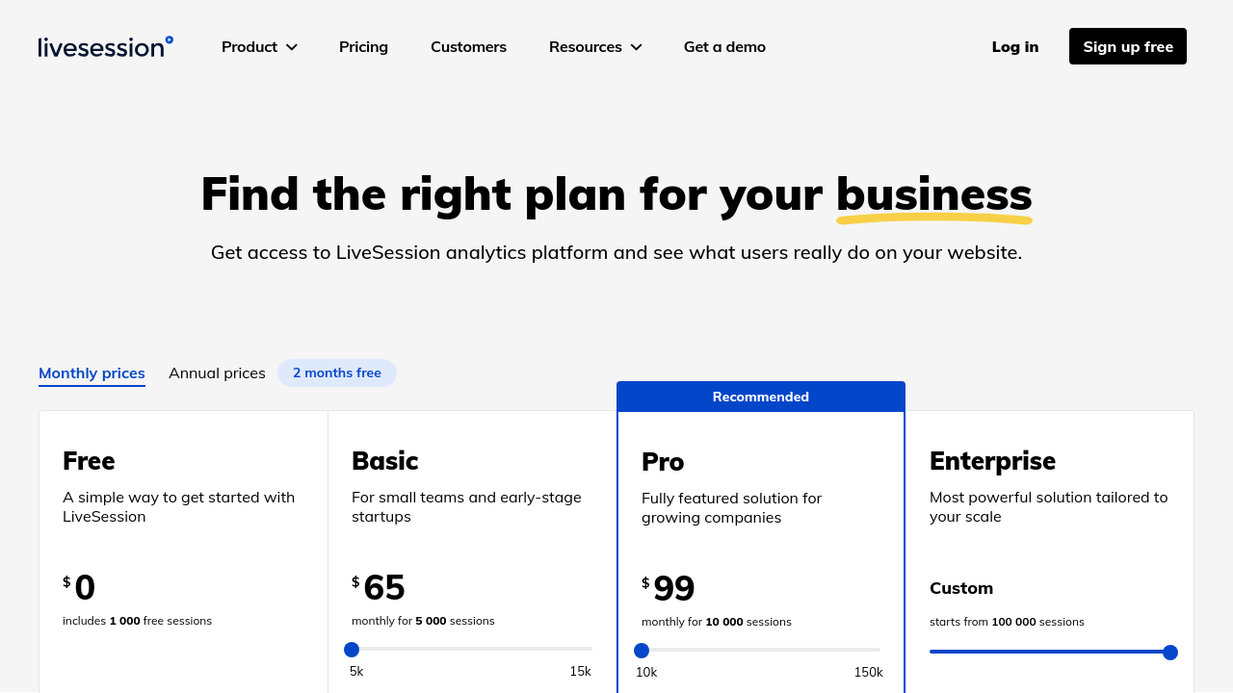Viewport: 1233px width, 693px height.
Task: Click the 2 months free badge
Action: [337, 372]
